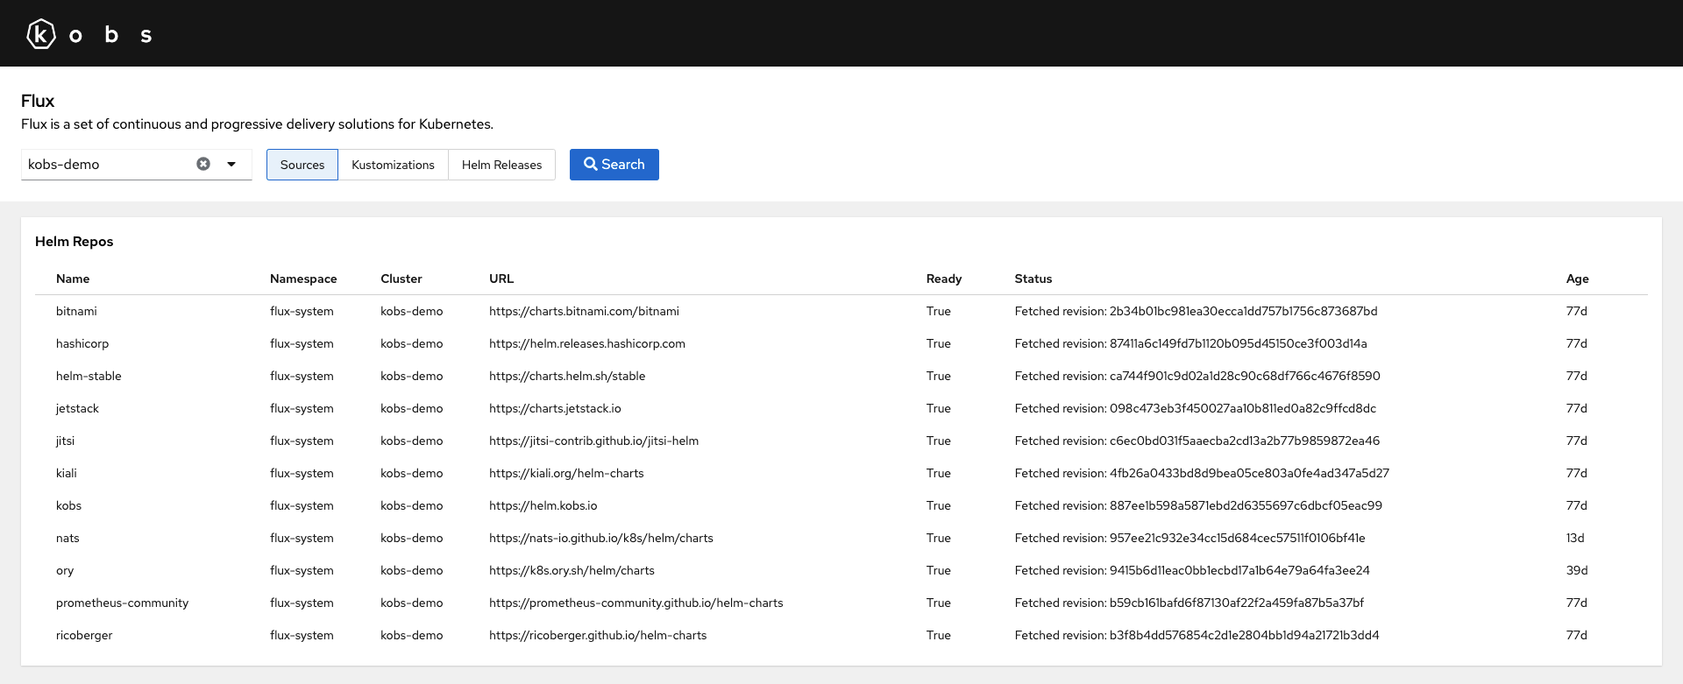Click the True ready value for kiali
This screenshot has width=1683, height=684.
coord(939,473)
